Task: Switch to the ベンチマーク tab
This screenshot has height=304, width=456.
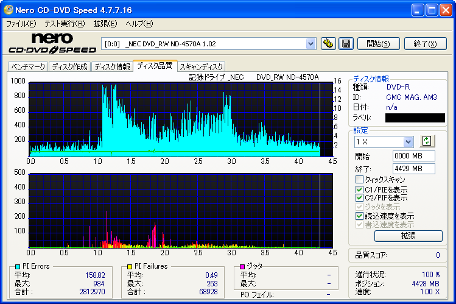Action: (x=28, y=67)
